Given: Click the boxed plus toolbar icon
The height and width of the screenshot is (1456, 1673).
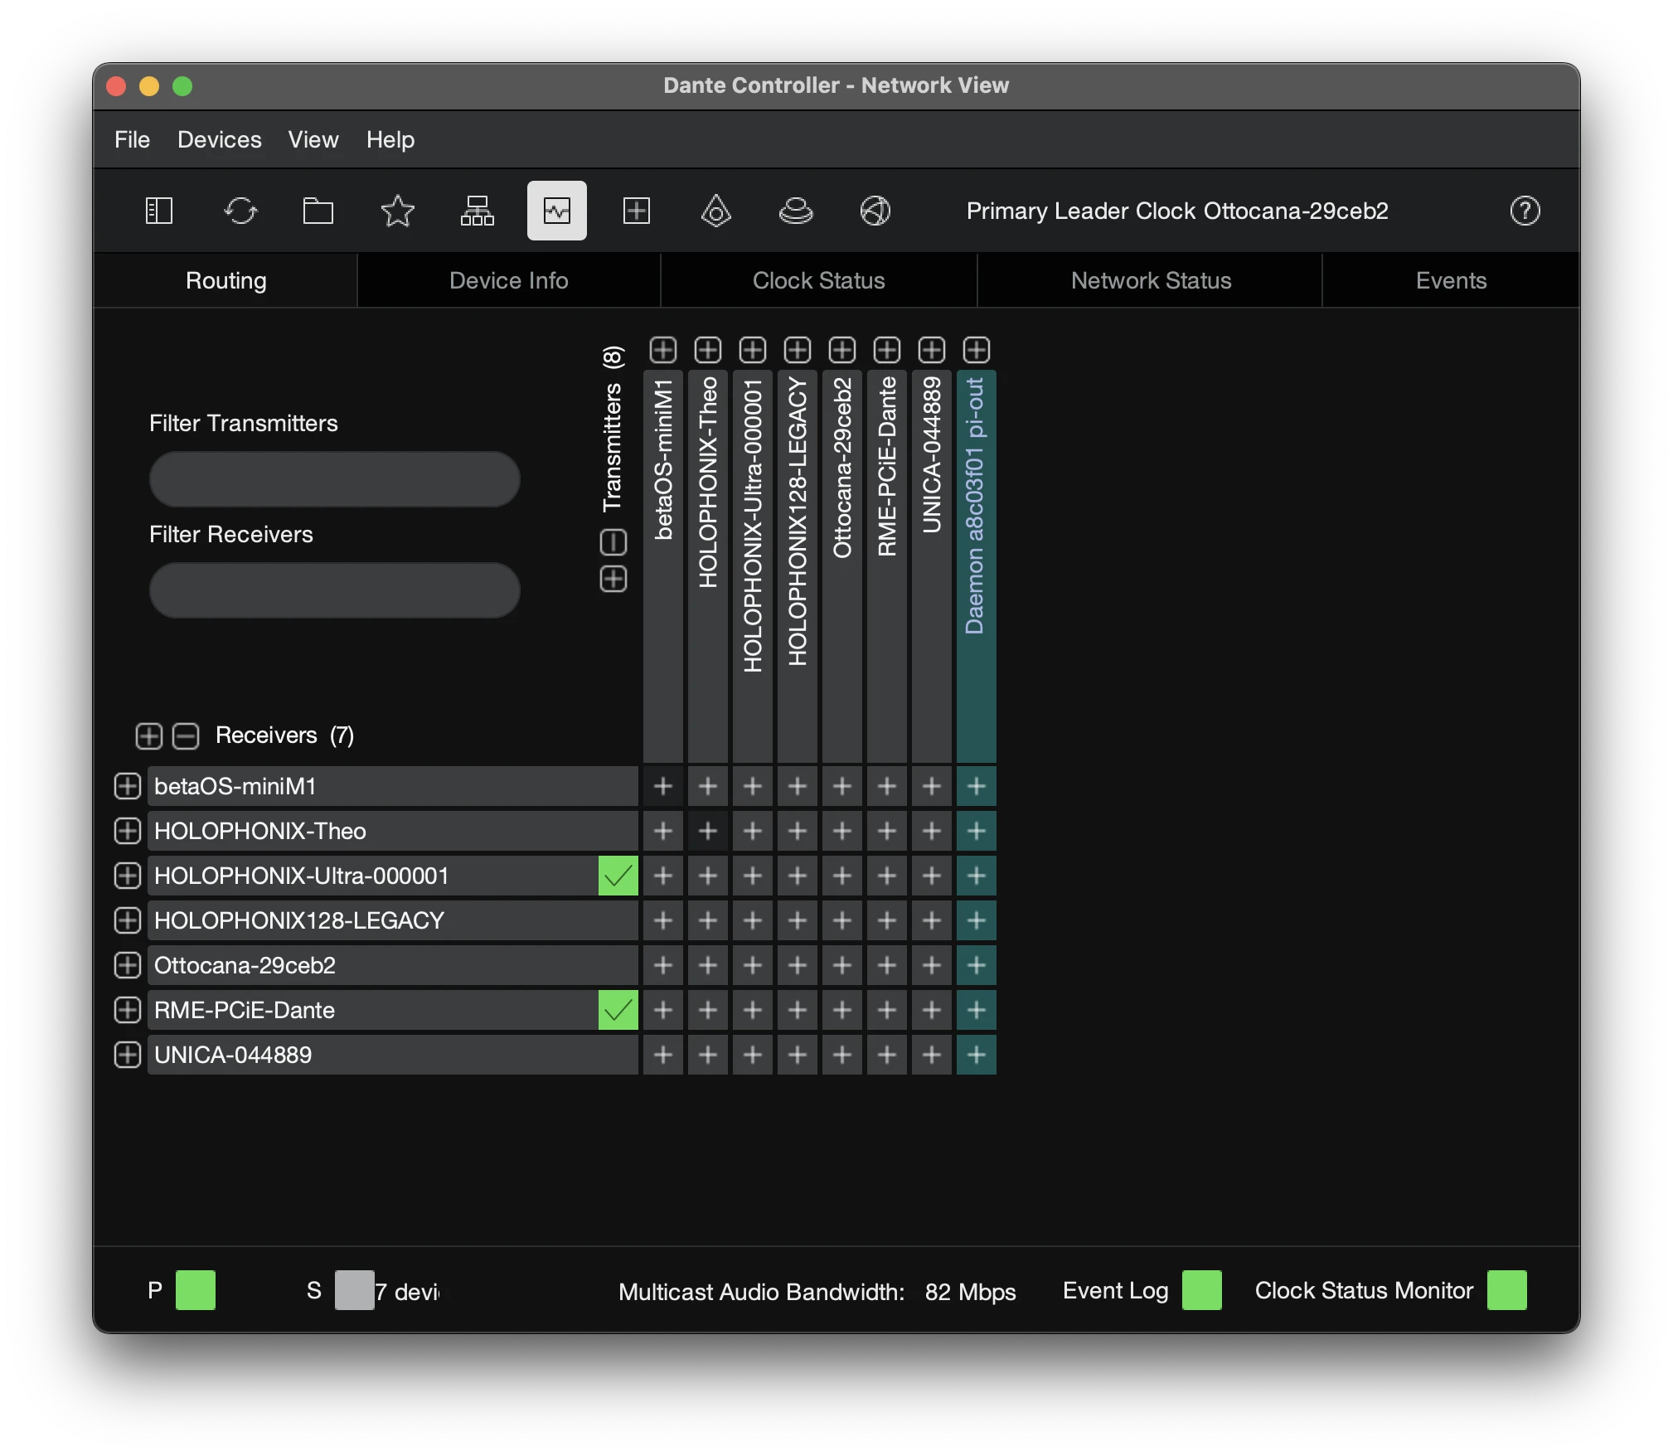Looking at the screenshot, I should [637, 211].
